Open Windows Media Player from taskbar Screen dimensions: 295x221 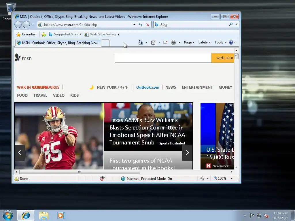[x=61, y=215]
